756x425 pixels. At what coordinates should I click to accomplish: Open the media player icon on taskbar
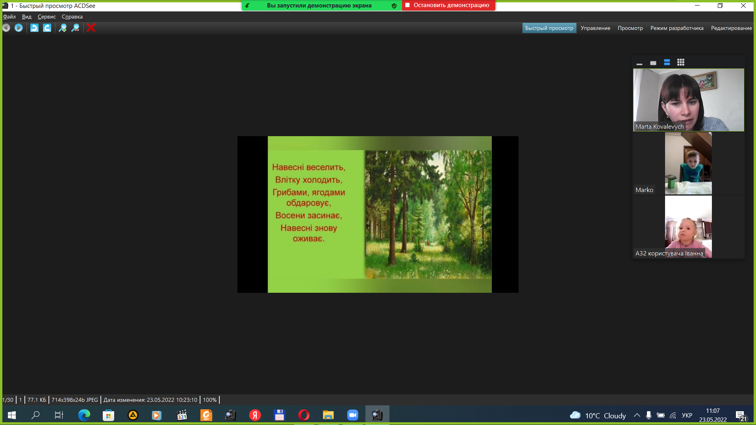[x=157, y=415]
